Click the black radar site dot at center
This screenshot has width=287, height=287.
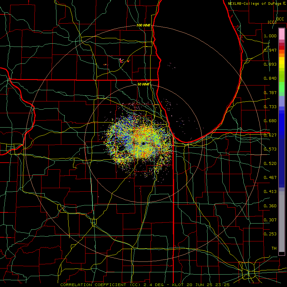[143, 143]
